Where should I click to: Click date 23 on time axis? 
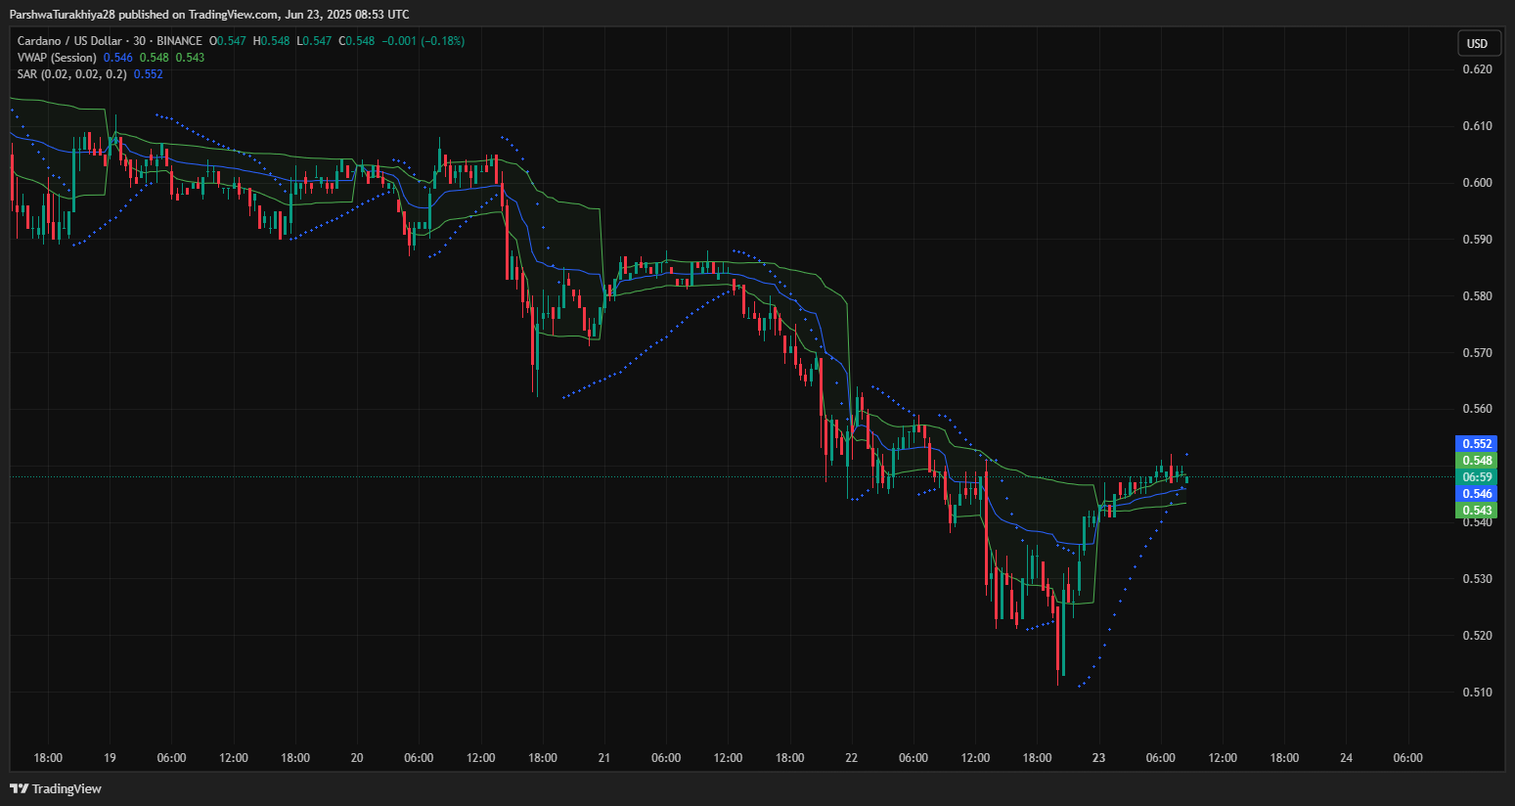point(1098,758)
